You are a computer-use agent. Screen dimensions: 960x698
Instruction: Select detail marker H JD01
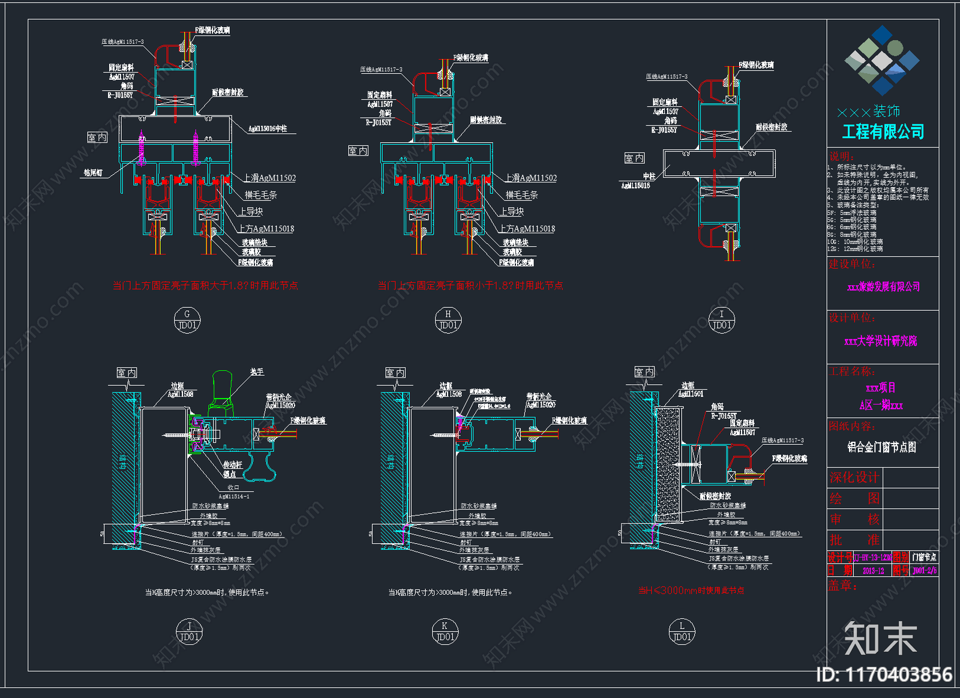click(448, 319)
